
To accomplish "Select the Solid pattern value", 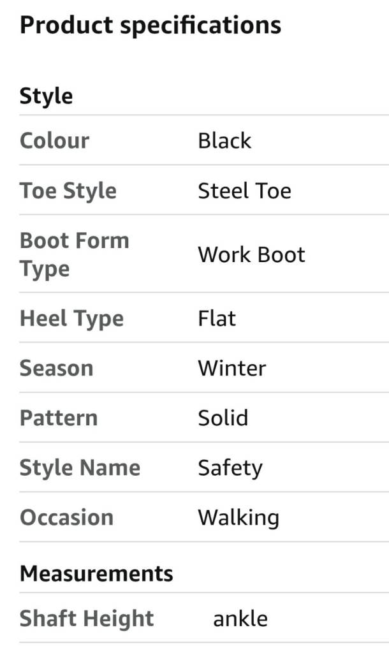I will point(223,418).
